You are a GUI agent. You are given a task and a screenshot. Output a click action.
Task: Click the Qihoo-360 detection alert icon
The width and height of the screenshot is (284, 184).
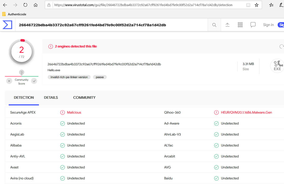216,113
